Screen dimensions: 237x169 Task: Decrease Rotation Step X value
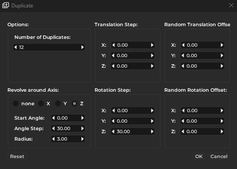click(x=114, y=110)
